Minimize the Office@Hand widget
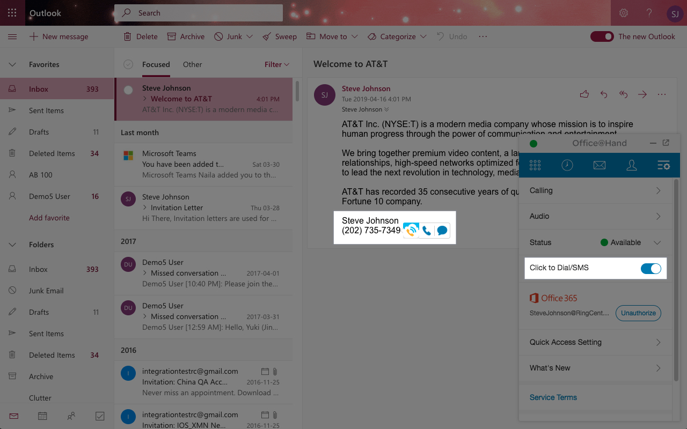This screenshot has width=687, height=429. tap(653, 143)
